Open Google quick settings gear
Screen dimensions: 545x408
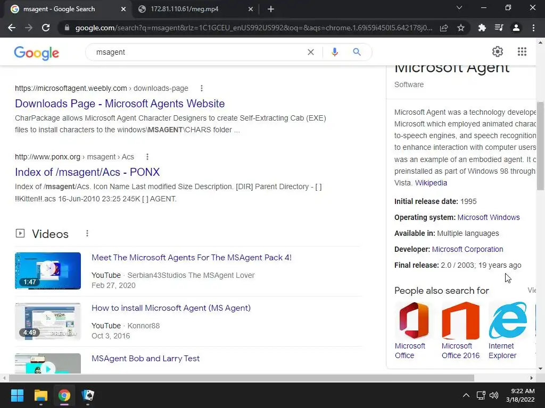[498, 52]
